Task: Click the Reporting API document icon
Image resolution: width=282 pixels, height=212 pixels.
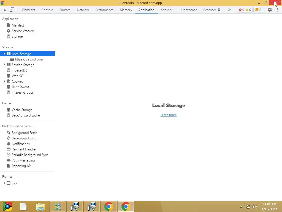Action: (9, 166)
